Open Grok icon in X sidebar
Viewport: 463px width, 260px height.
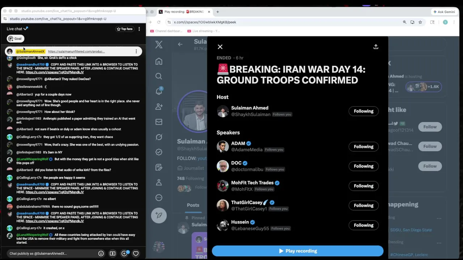(159, 137)
